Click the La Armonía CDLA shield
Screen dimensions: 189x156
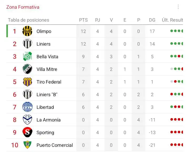point(27,120)
